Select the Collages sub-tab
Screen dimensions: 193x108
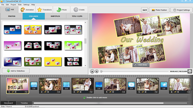pos(34,16)
